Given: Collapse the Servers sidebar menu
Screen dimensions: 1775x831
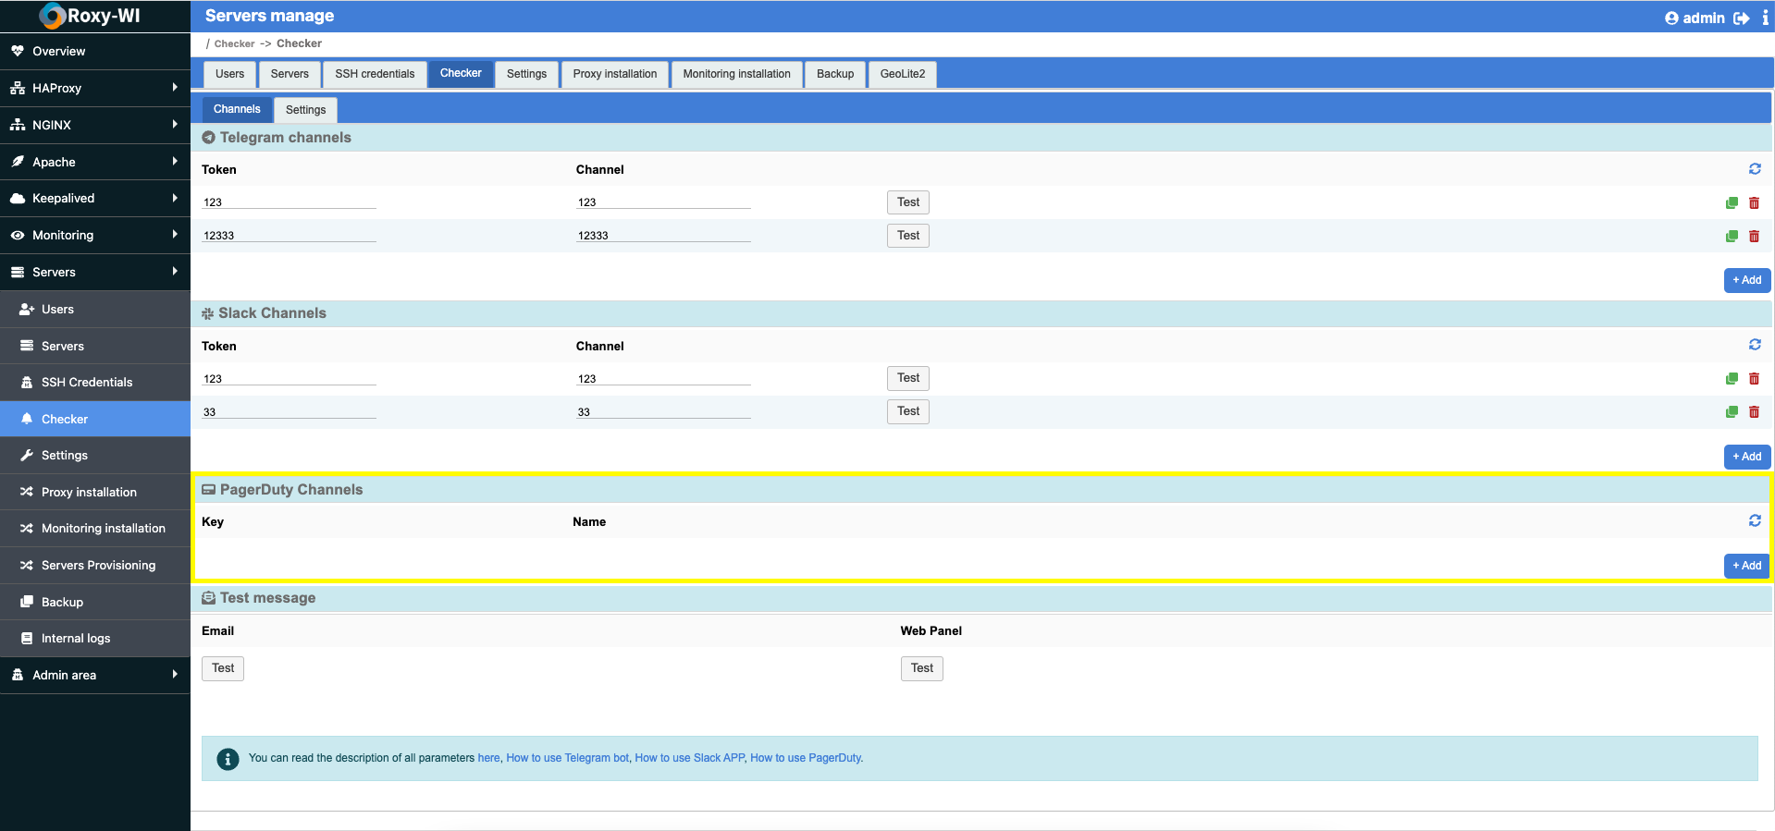Looking at the screenshot, I should tap(95, 272).
